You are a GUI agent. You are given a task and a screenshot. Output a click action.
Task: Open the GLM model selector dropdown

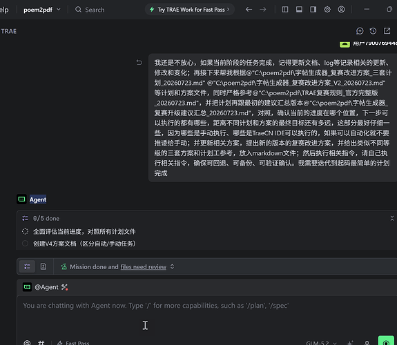point(321,343)
